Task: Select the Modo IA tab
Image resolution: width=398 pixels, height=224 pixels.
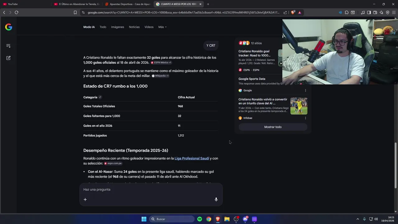Action: (89, 27)
